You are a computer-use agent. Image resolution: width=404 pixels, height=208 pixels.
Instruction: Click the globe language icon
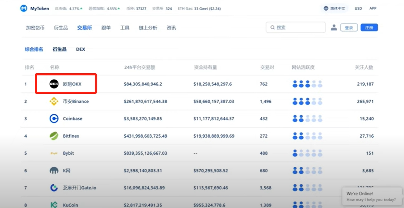pos(326,9)
